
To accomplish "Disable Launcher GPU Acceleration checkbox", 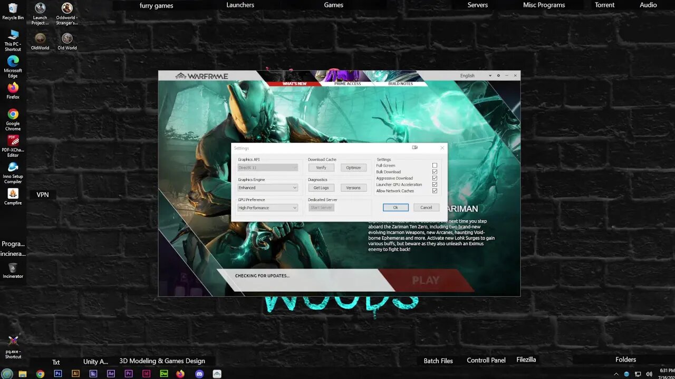I will click(x=435, y=184).
